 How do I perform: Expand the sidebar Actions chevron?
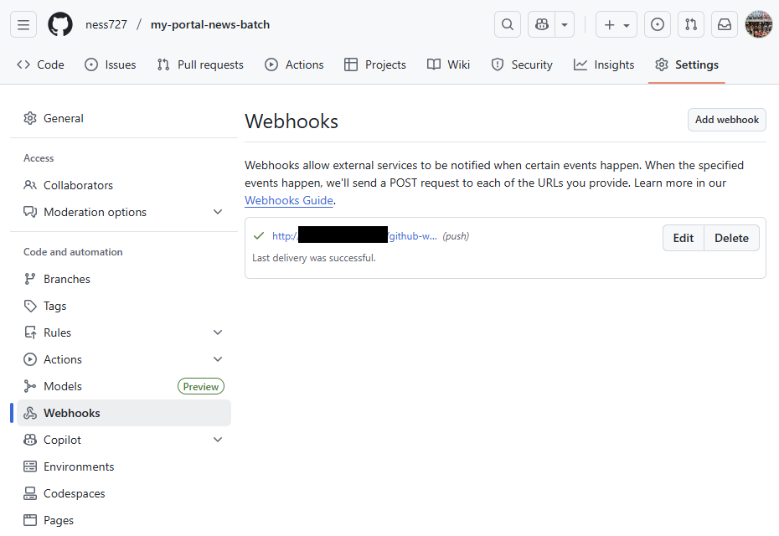218,359
